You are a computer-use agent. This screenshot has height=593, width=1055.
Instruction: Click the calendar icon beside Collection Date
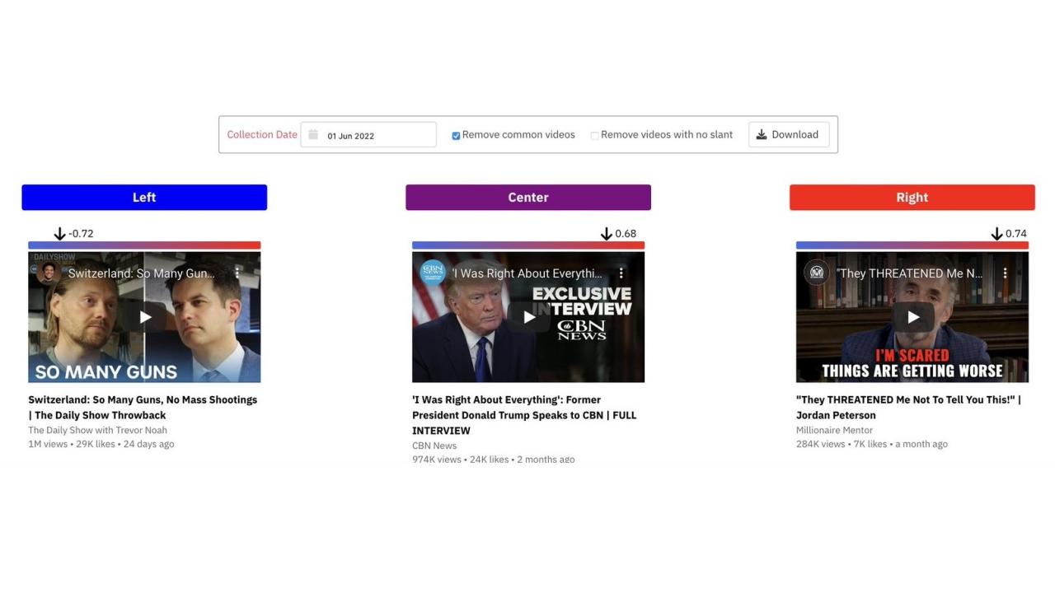tap(313, 134)
